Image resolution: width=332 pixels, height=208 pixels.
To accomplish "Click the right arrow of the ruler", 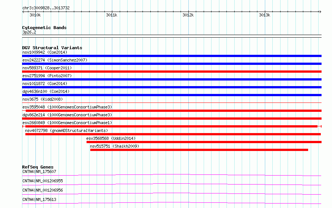I will (x=320, y=12).
